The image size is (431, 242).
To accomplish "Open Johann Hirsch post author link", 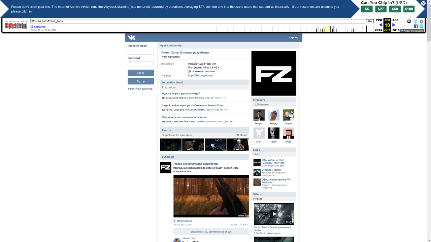I will coord(185,221).
